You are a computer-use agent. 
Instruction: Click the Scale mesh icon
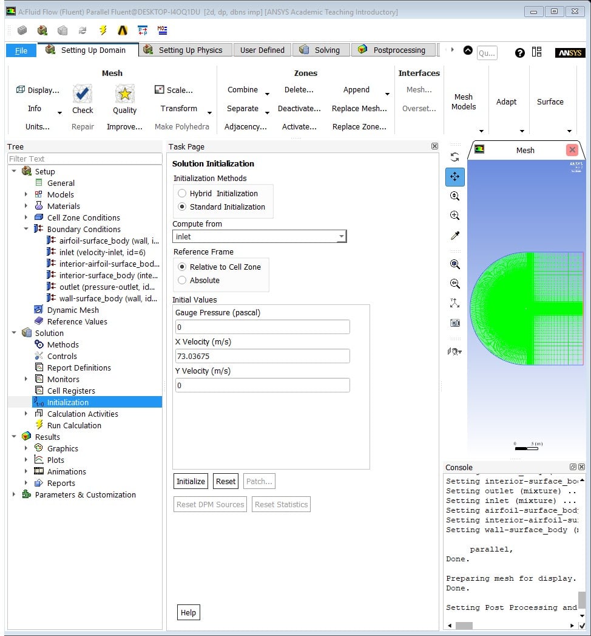pos(160,89)
